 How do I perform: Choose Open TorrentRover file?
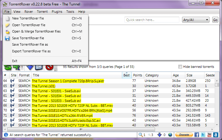pyautogui.click(x=46, y=25)
